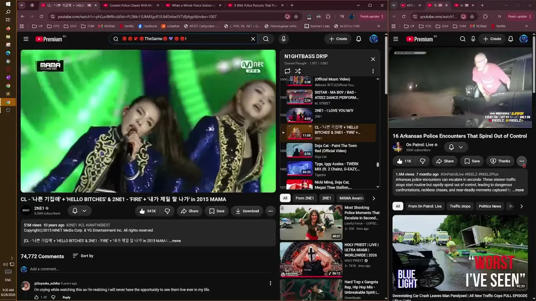Click Create in the right YouTube window
536x301 pixels.
point(492,39)
